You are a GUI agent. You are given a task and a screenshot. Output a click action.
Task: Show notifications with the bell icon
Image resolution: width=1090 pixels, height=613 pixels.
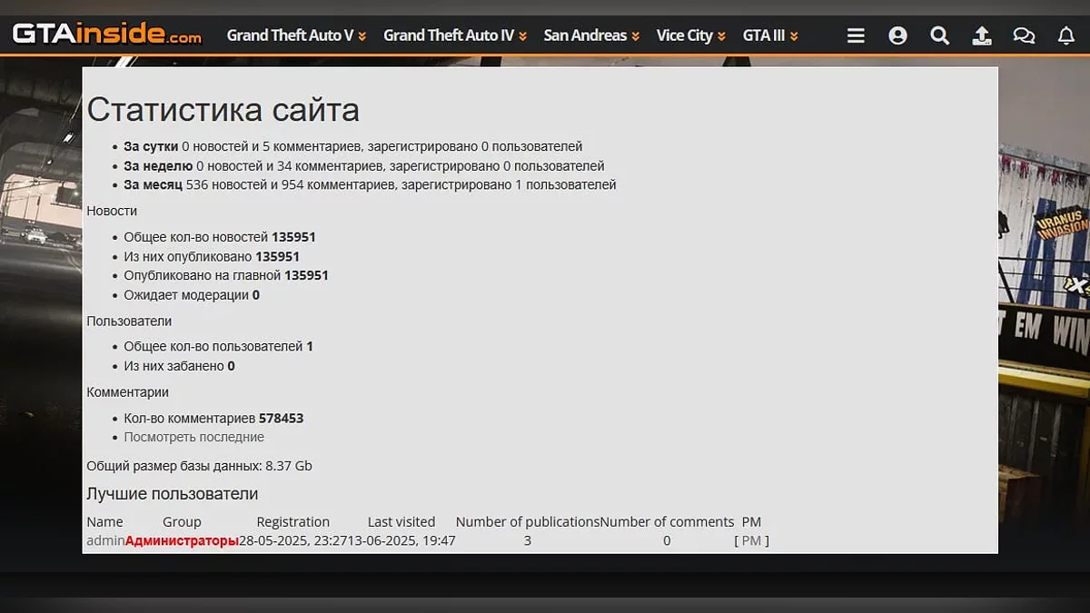1065,35
